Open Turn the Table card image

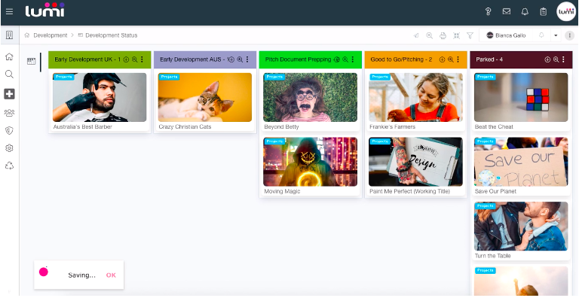click(x=521, y=226)
